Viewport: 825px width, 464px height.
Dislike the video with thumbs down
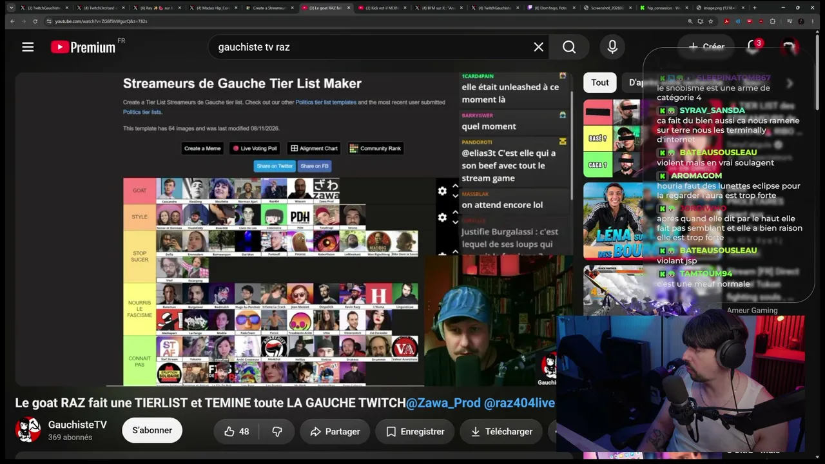277,432
